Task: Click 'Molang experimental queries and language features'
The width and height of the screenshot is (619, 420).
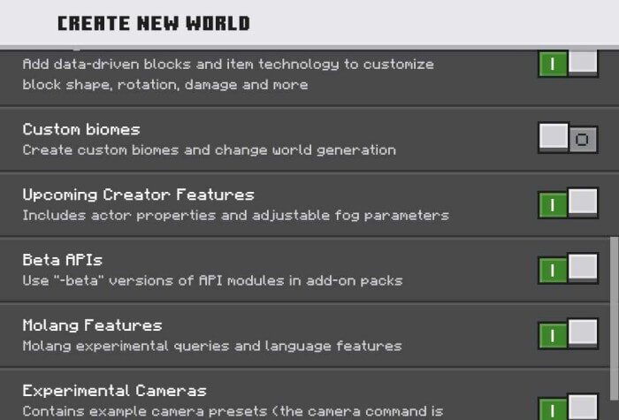Action: click(x=212, y=347)
